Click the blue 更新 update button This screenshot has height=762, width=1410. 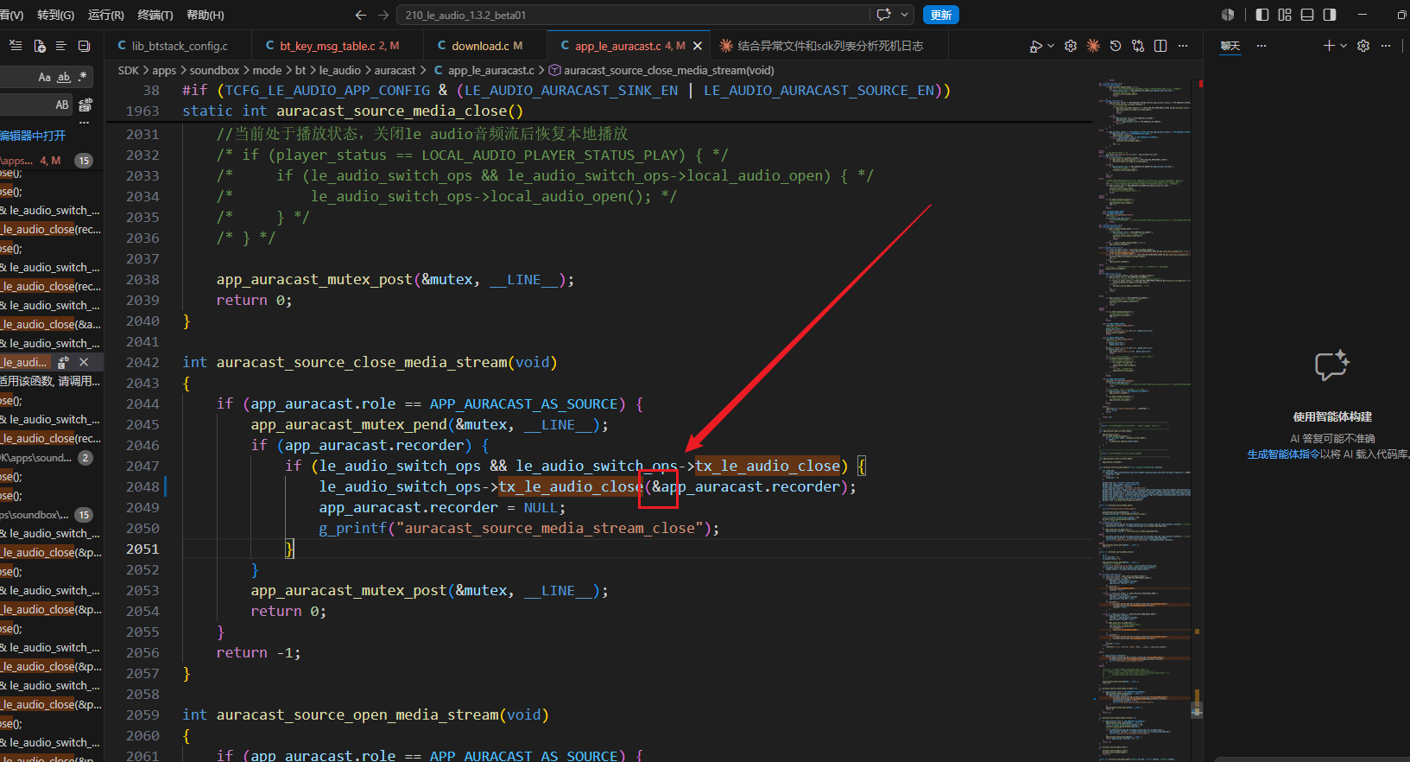click(941, 15)
